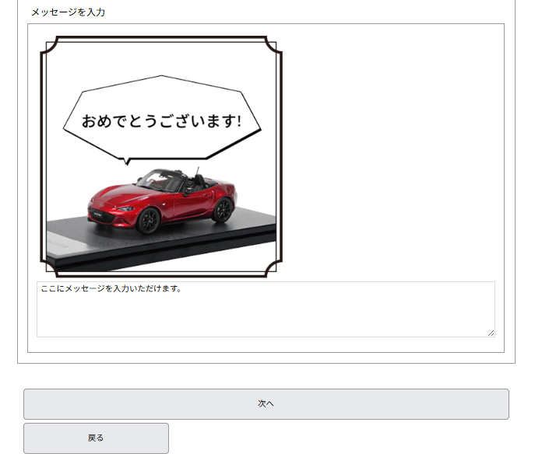Click the car's rear wheel
The width and height of the screenshot is (535, 464).
[x=222, y=210]
